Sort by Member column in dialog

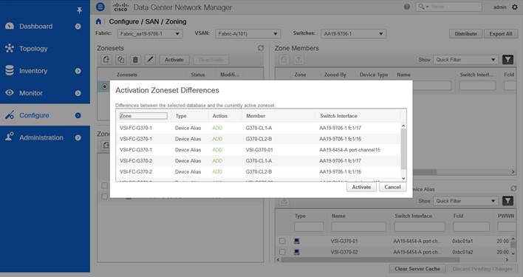point(256,116)
